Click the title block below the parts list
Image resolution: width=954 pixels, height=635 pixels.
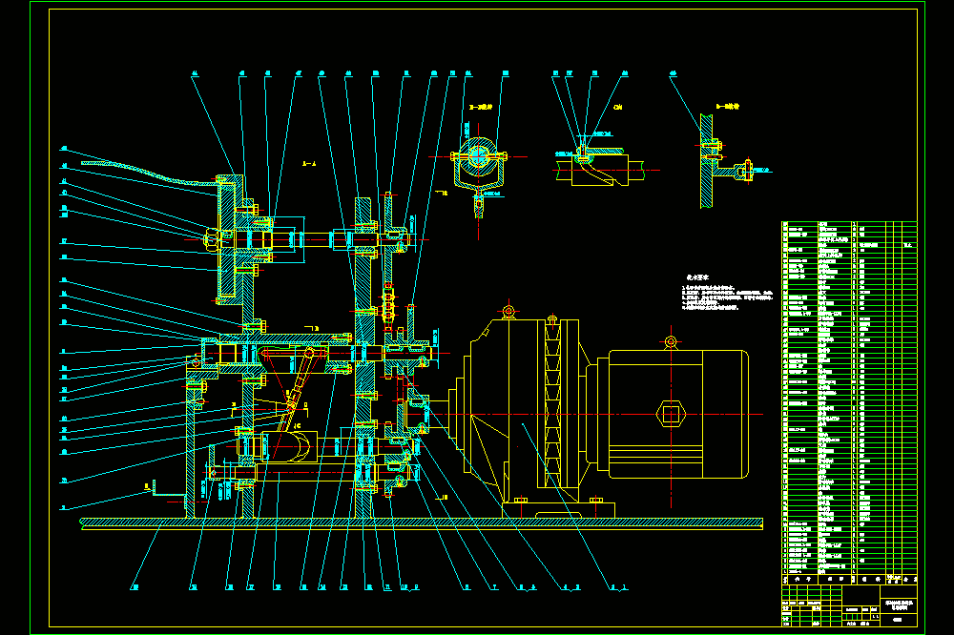pyautogui.click(x=849, y=604)
